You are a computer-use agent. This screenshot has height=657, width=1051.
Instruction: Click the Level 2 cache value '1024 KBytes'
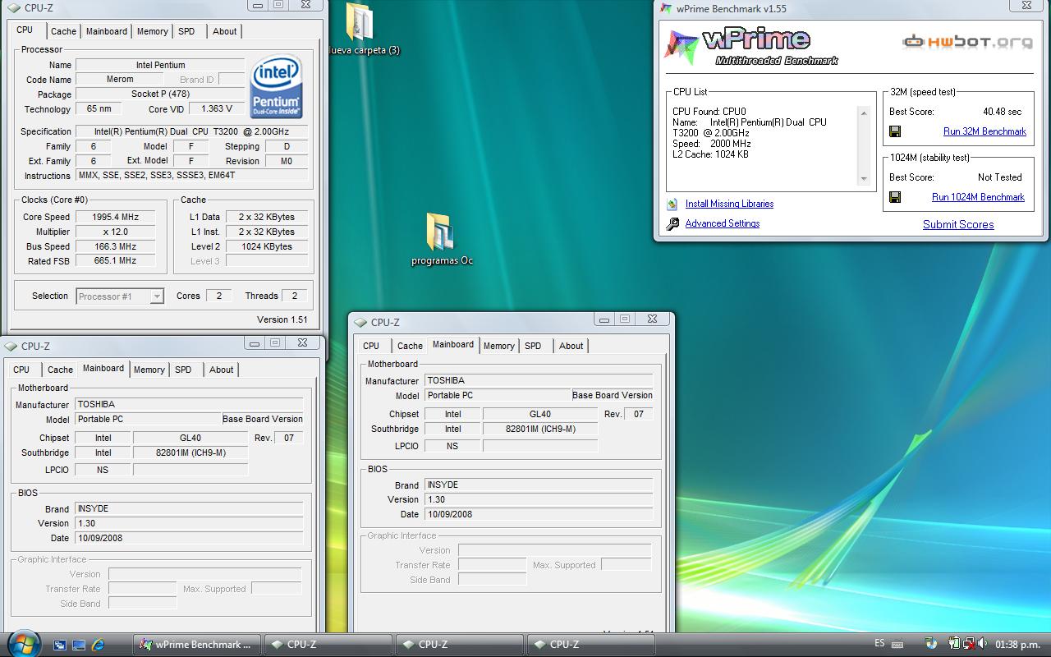(x=267, y=246)
